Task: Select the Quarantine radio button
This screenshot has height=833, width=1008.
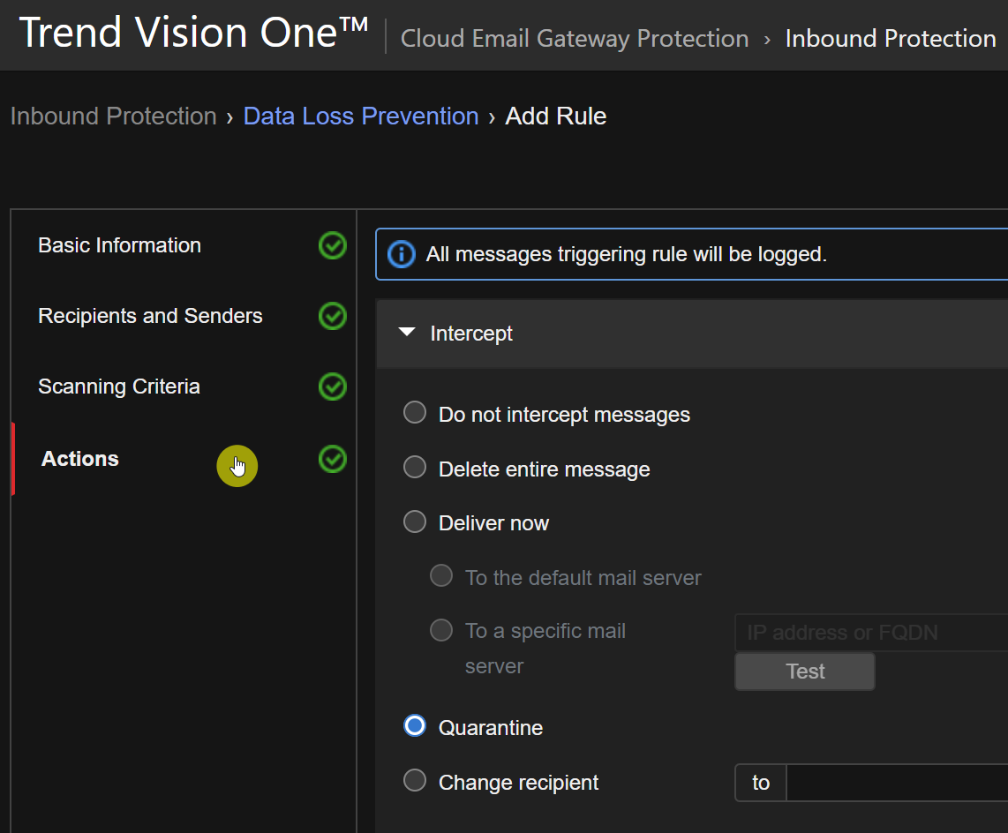Action: tap(415, 726)
